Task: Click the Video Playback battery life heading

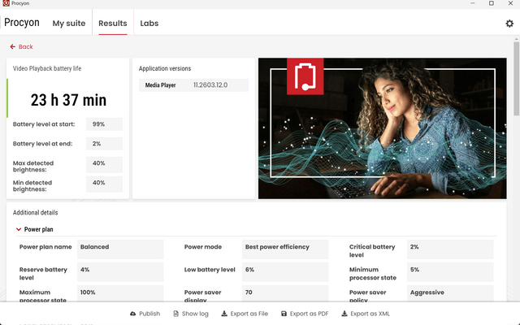Action: point(47,68)
